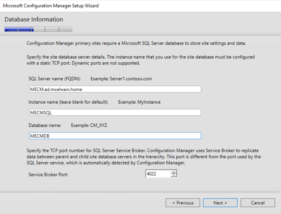Click the 'Database name:' label
Screen dimensions: 281x214
click(45, 125)
